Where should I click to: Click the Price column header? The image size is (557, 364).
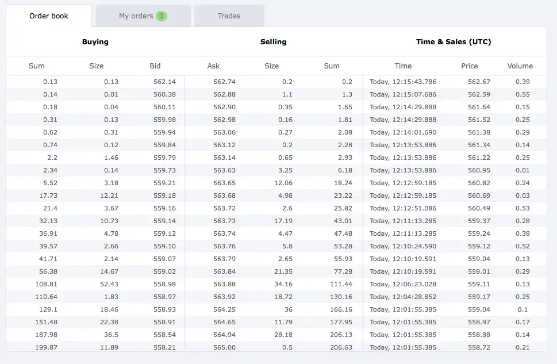pyautogui.click(x=469, y=66)
